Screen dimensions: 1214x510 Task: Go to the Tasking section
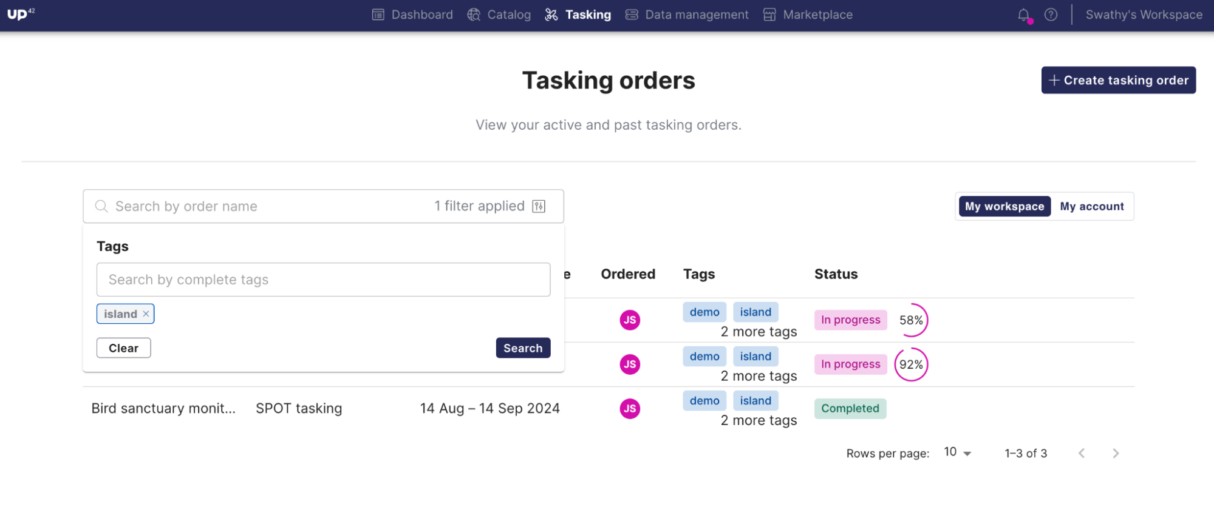[x=578, y=15]
